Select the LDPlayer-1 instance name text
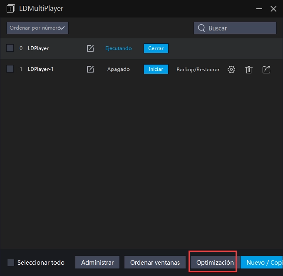Viewport: 283px width, 276px height. (41, 69)
